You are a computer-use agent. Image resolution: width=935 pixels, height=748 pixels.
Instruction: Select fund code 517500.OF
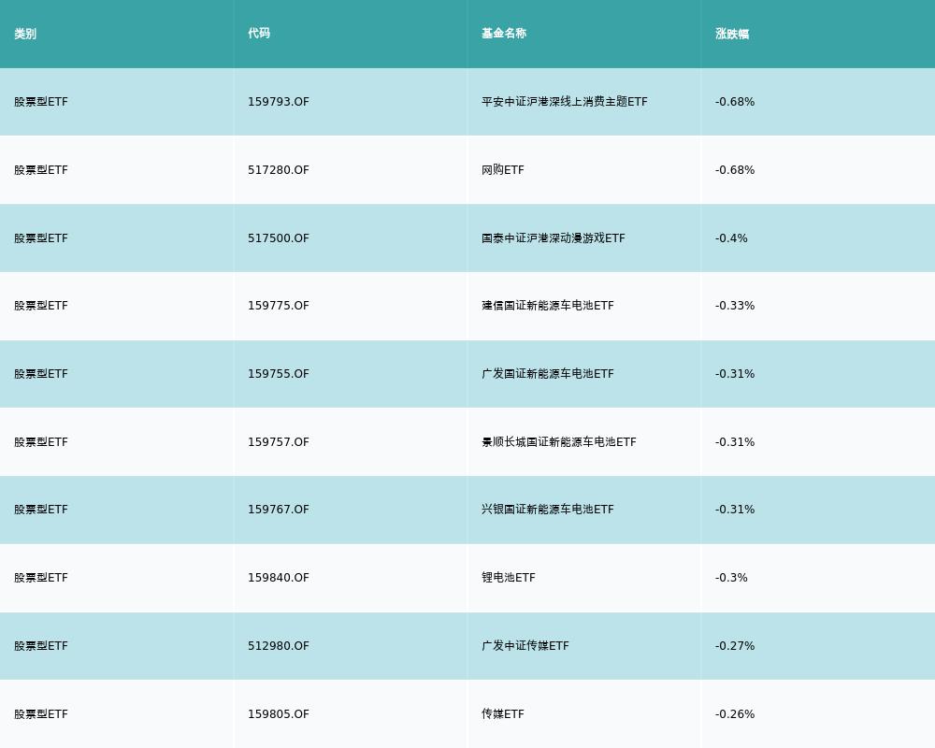point(279,238)
